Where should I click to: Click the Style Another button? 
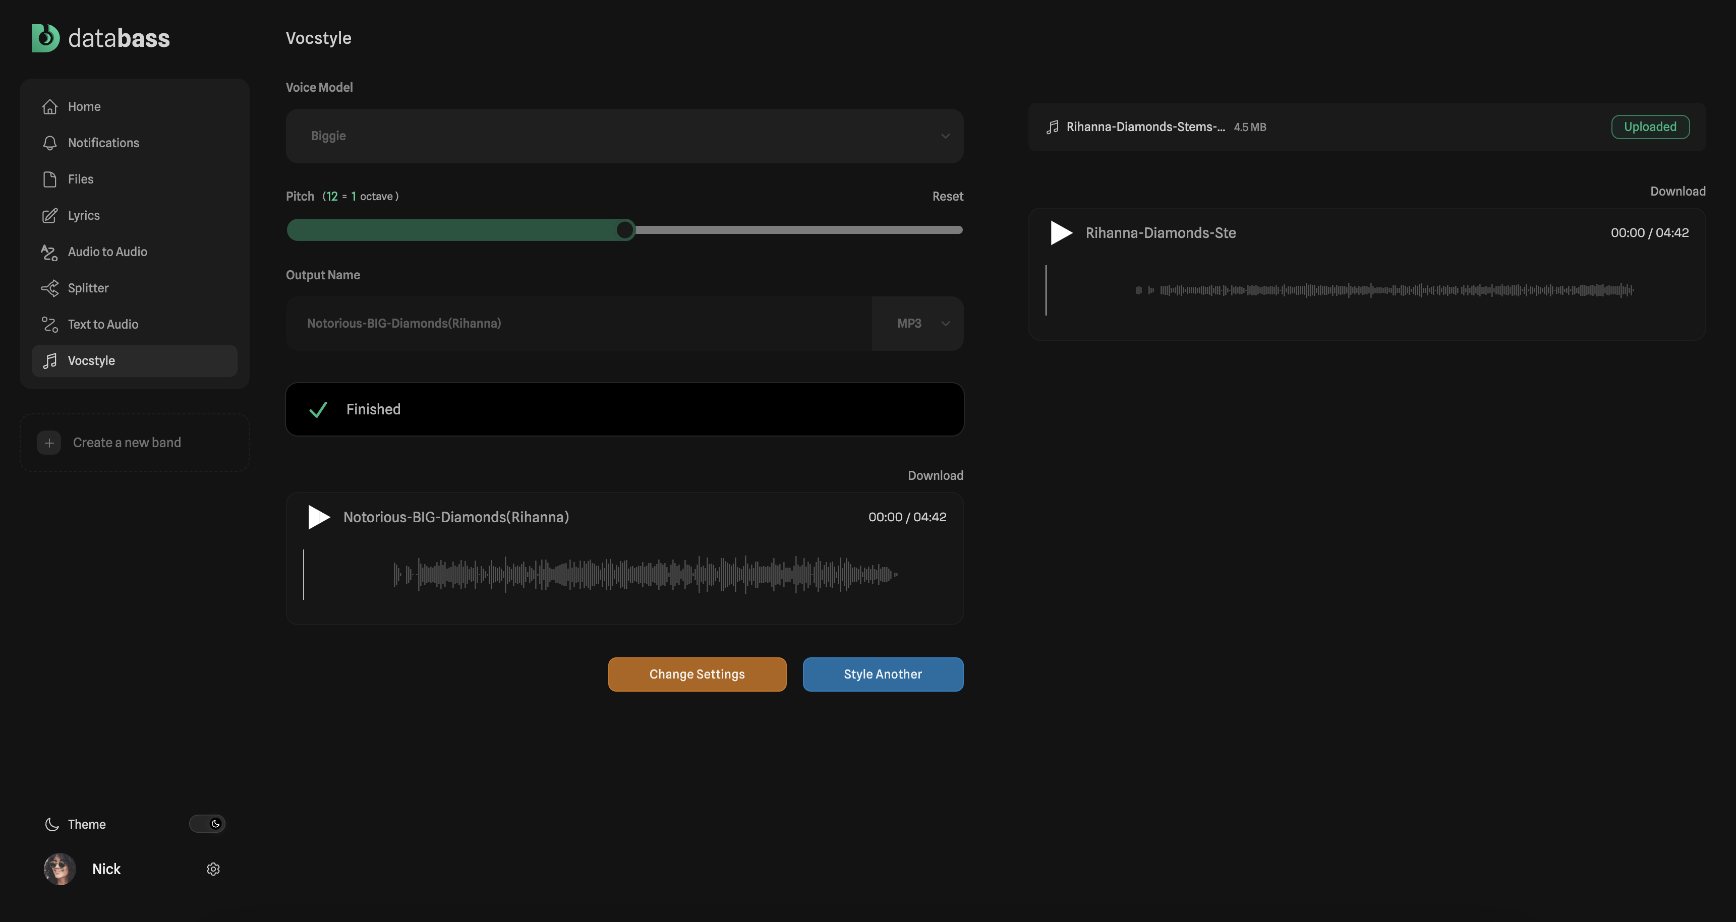tap(883, 674)
